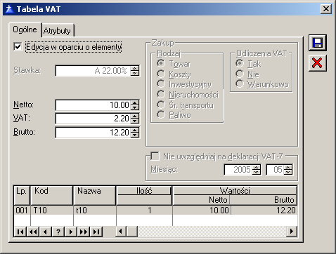Image resolution: width=336 pixels, height=254 pixels.
Task: Jump to first record in table navigator
Action: [20, 232]
